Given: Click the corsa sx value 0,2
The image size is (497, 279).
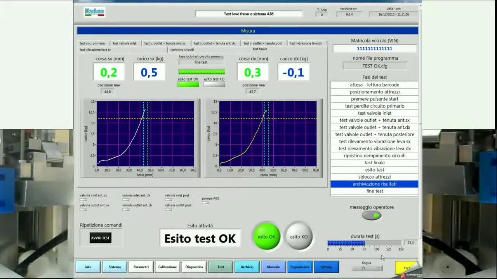Looking at the screenshot, I should click(x=109, y=72).
